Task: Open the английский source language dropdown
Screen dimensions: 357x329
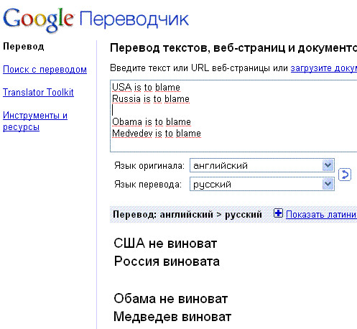Action: [x=262, y=165]
